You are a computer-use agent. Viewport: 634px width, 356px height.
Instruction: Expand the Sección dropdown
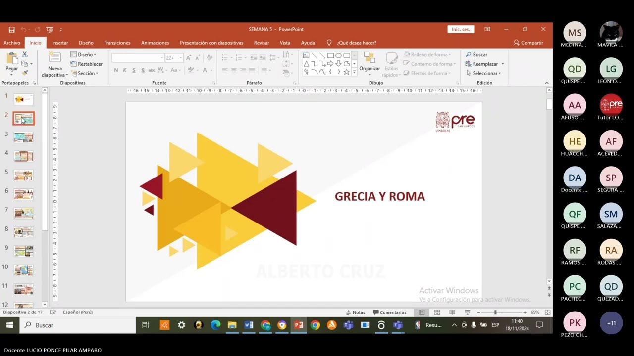point(85,73)
